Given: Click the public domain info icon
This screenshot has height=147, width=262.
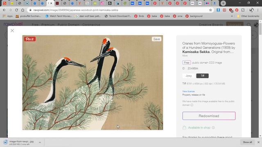Looking at the screenshot, I should [x=192, y=105].
